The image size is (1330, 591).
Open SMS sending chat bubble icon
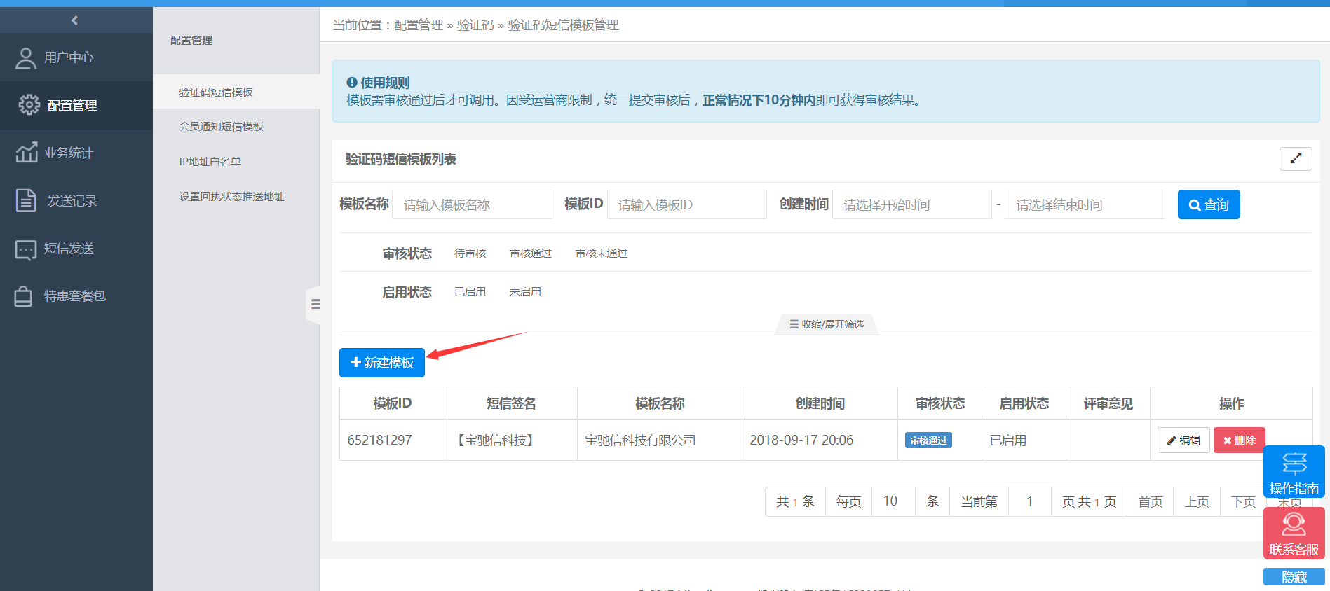coord(26,249)
